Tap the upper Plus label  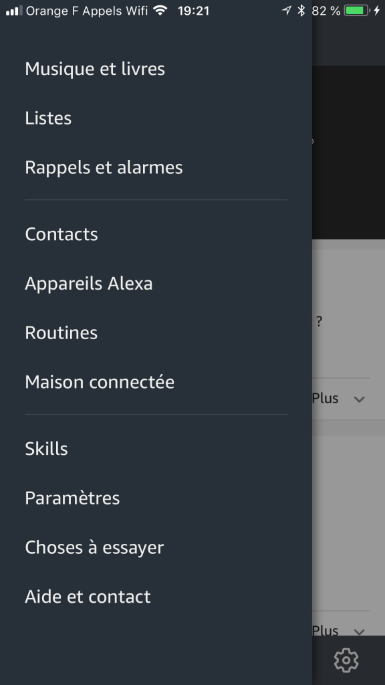326,398
